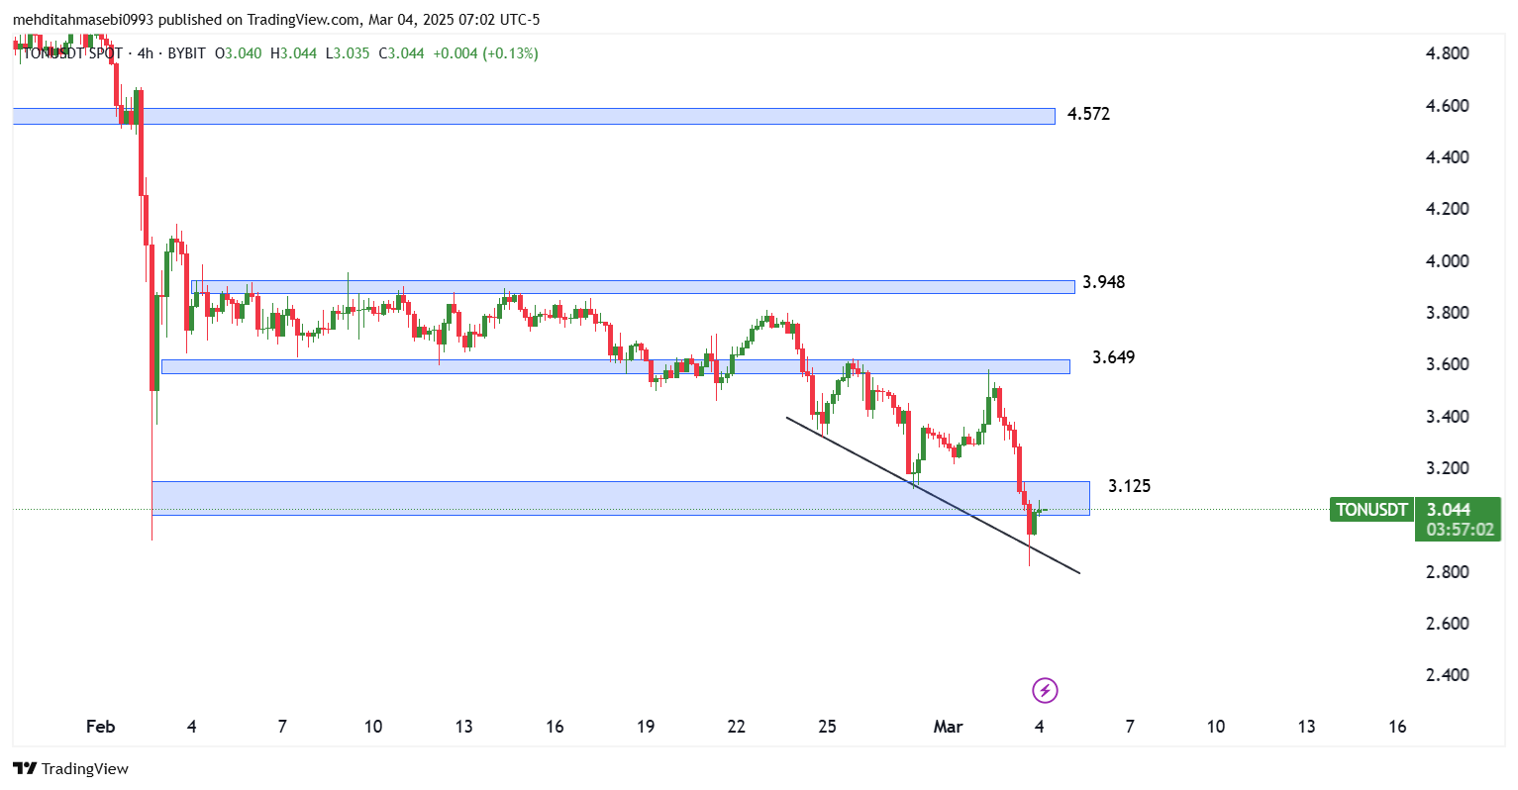Click the TradingView logo at bottom left

pos(70,769)
